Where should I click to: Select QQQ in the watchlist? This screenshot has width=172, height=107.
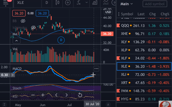(144, 26)
